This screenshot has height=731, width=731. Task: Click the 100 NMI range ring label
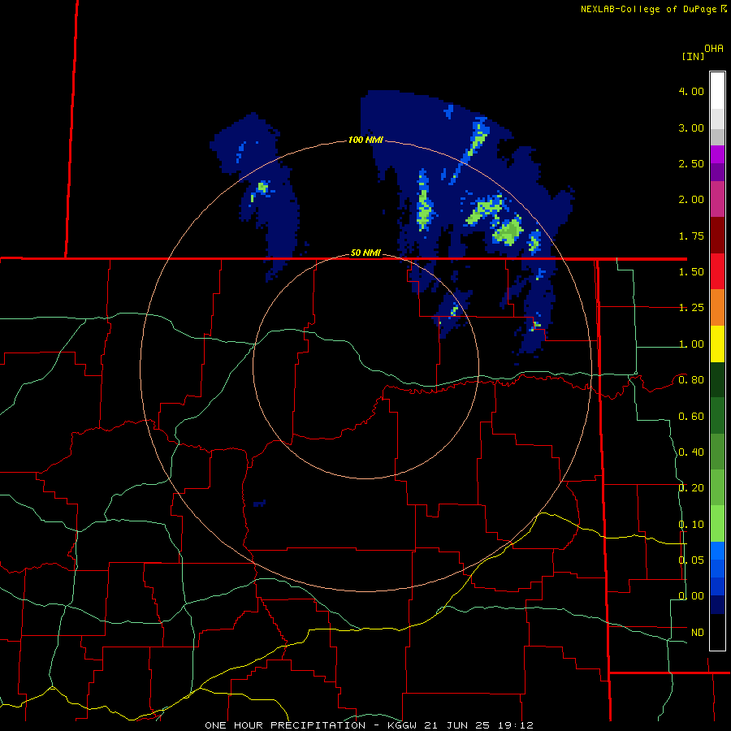(x=365, y=140)
